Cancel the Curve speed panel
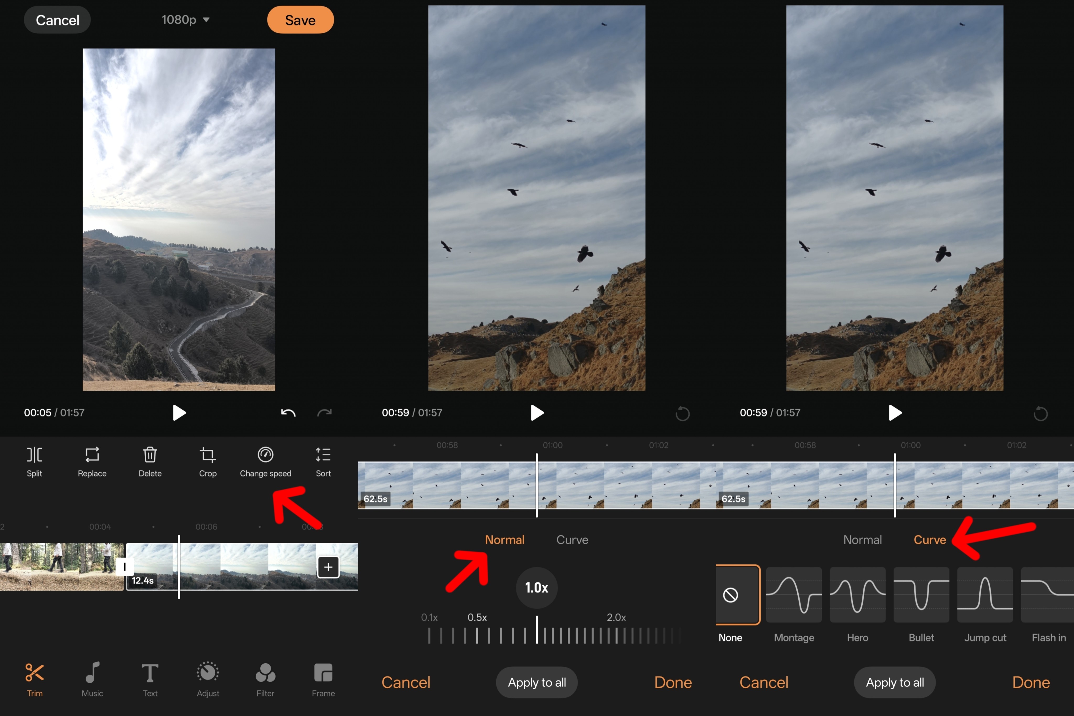The image size is (1074, 716). [x=764, y=682]
